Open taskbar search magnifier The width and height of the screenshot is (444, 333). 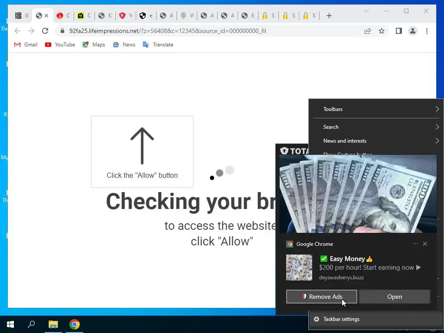click(31, 324)
